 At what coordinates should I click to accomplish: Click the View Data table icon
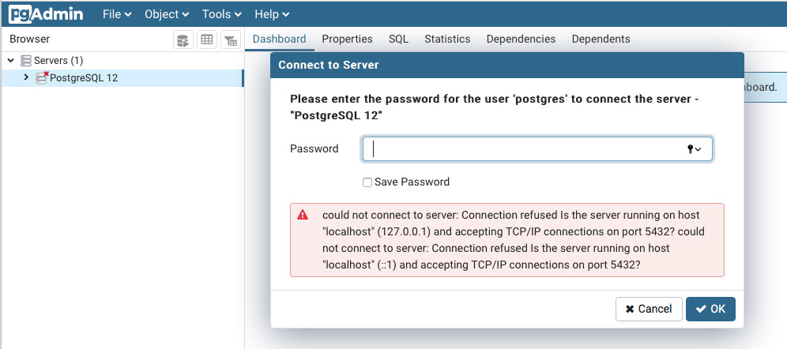click(x=207, y=39)
